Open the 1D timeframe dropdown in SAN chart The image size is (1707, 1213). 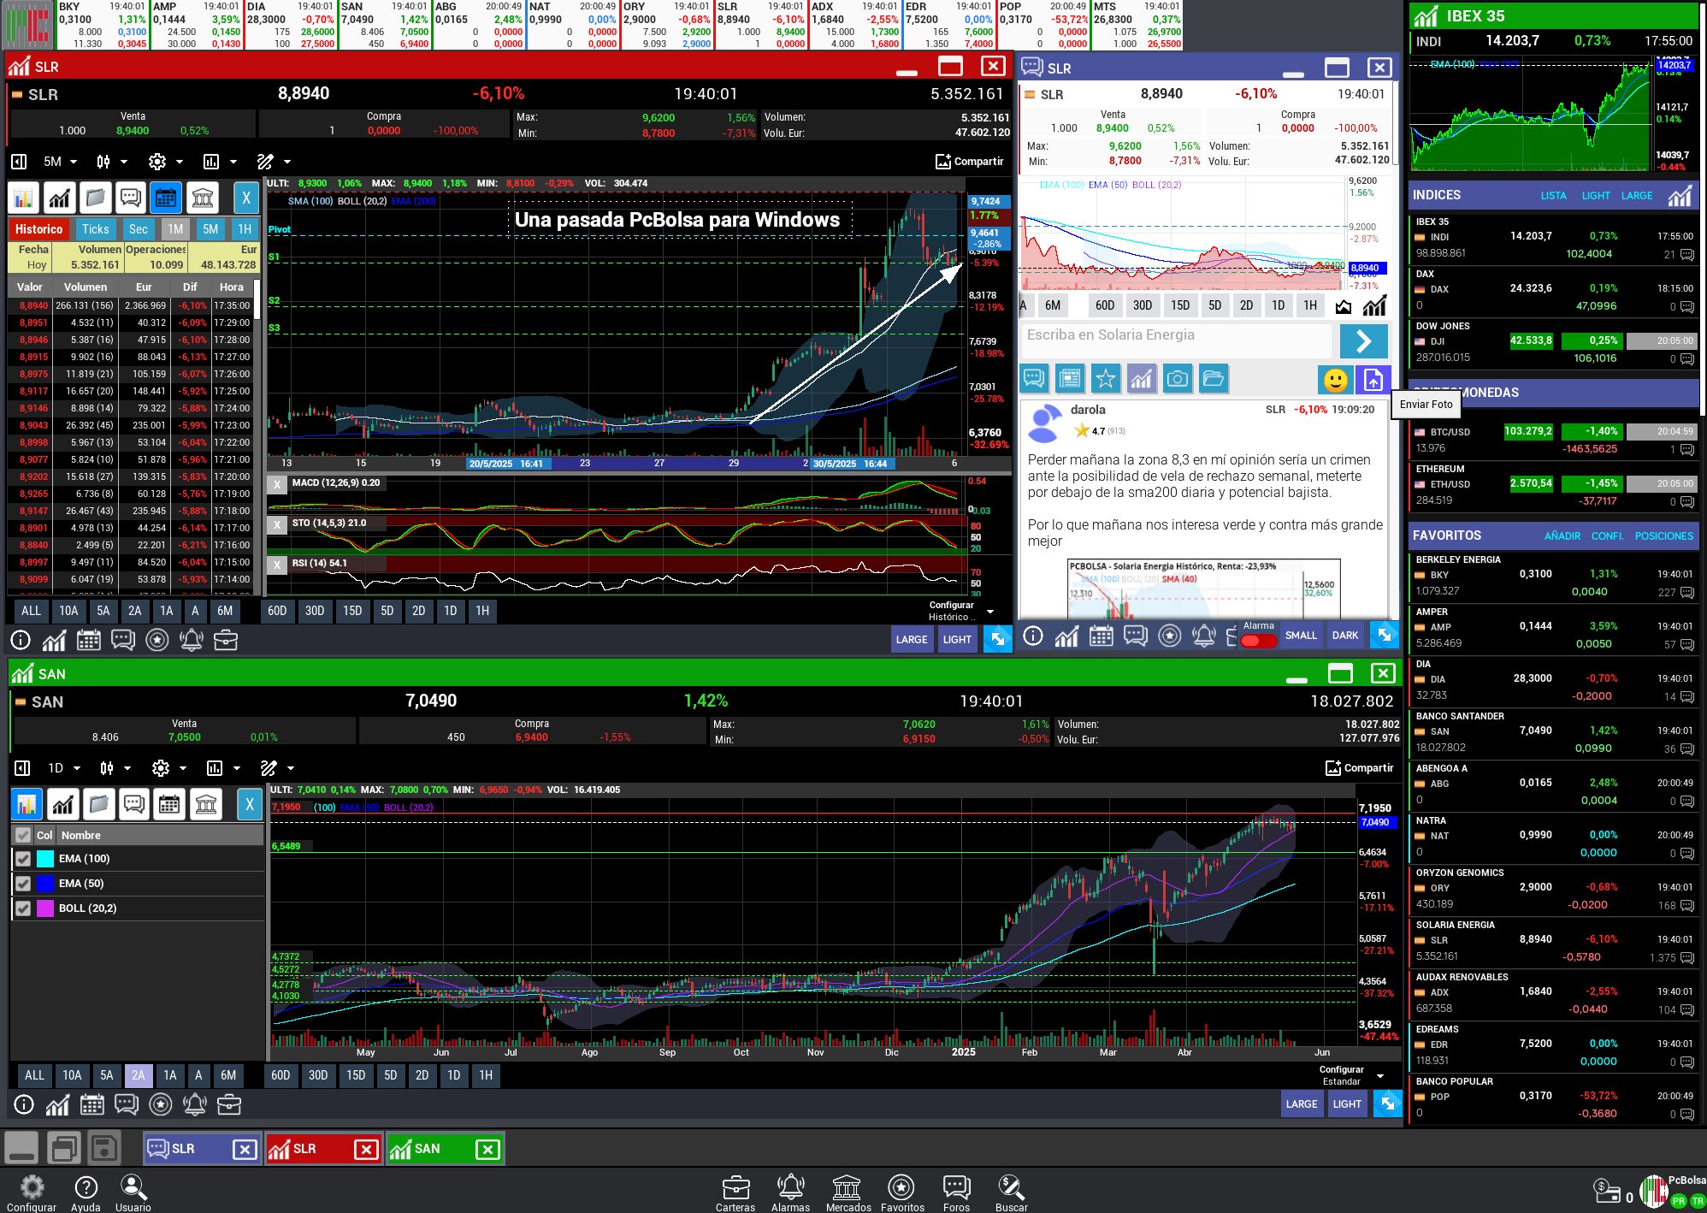pos(64,768)
